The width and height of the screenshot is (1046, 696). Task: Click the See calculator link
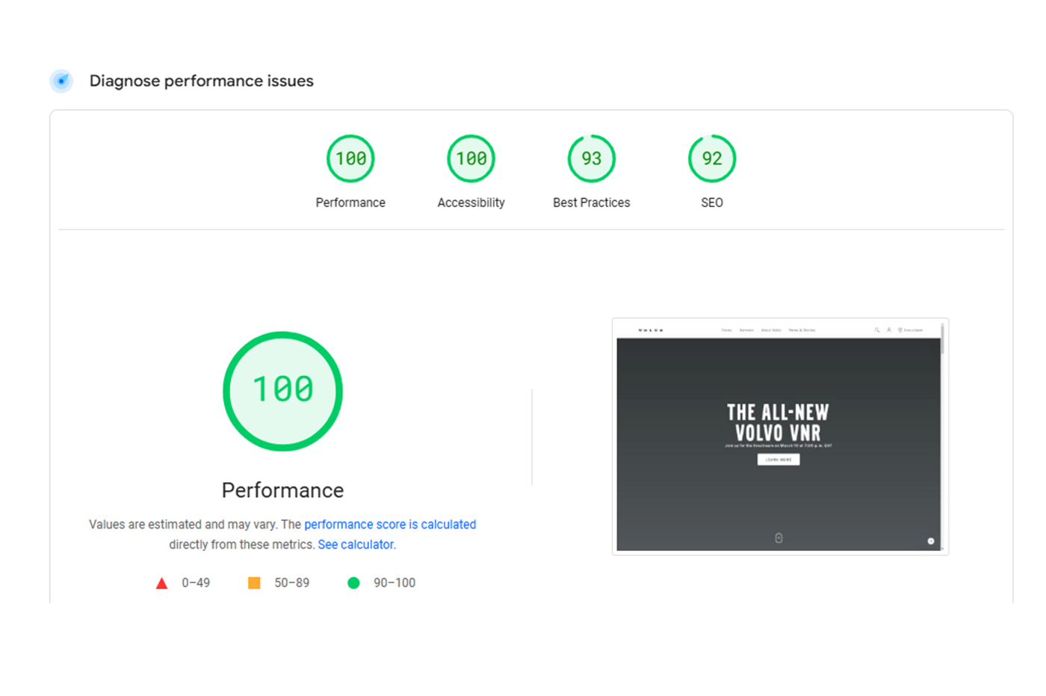tap(356, 544)
